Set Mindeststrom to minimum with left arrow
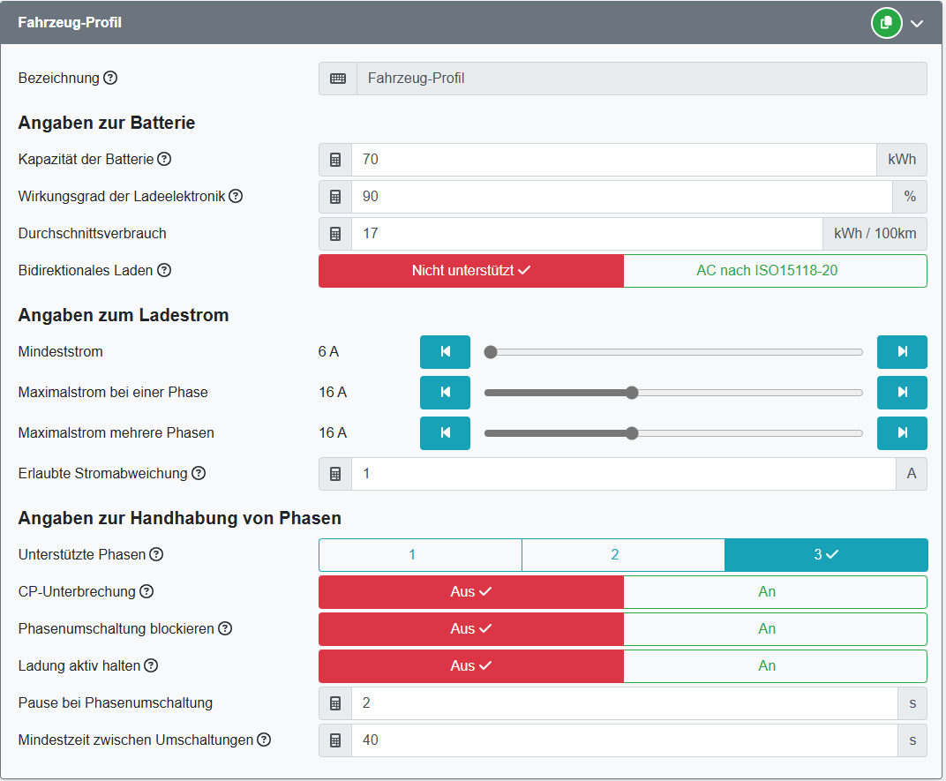Viewport: 946px width, 781px height. pos(445,352)
